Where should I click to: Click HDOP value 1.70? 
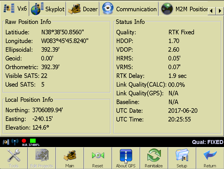tap(174, 41)
